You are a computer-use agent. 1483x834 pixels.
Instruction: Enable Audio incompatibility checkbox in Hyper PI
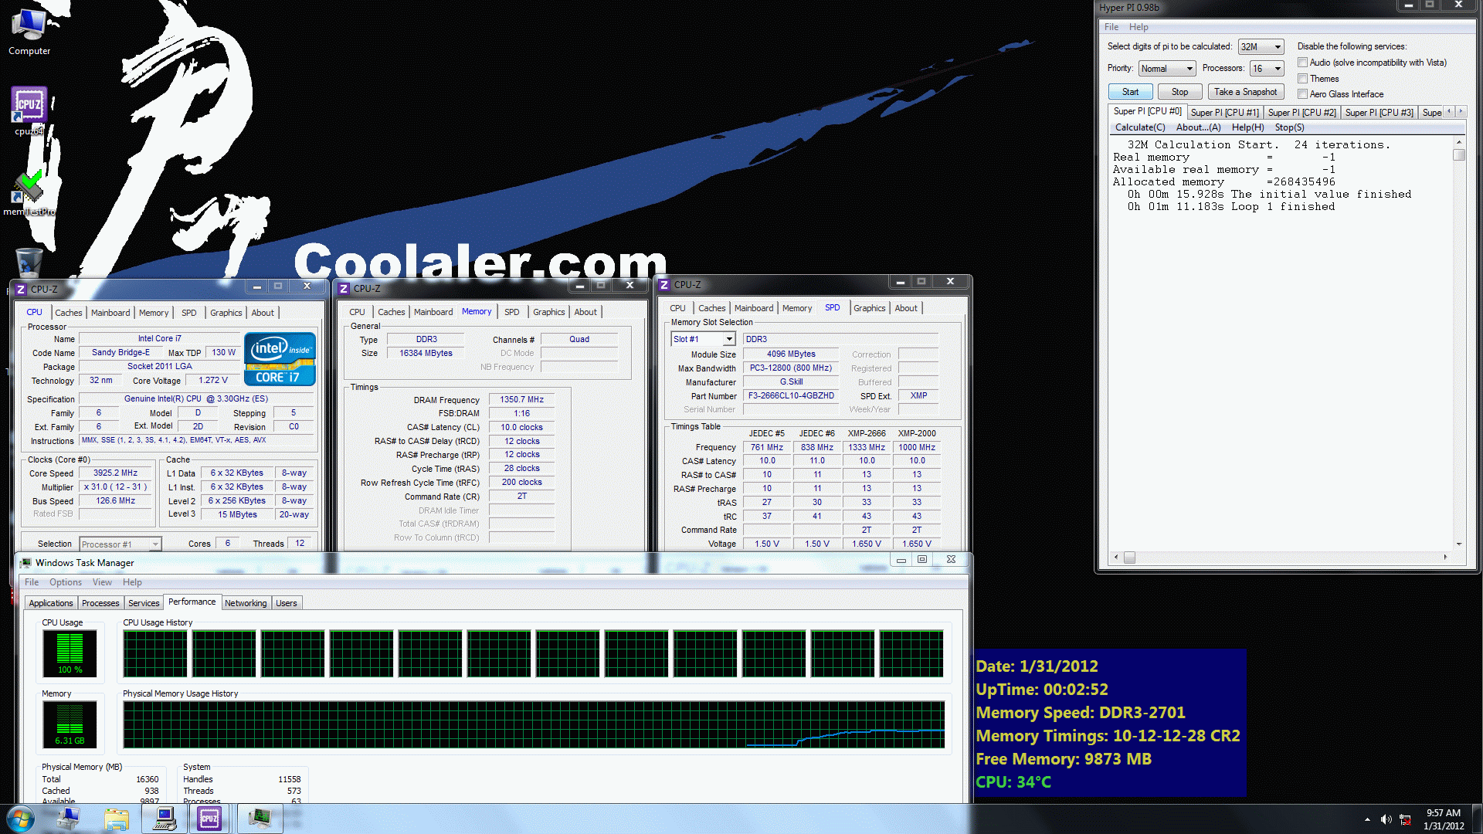point(1303,63)
